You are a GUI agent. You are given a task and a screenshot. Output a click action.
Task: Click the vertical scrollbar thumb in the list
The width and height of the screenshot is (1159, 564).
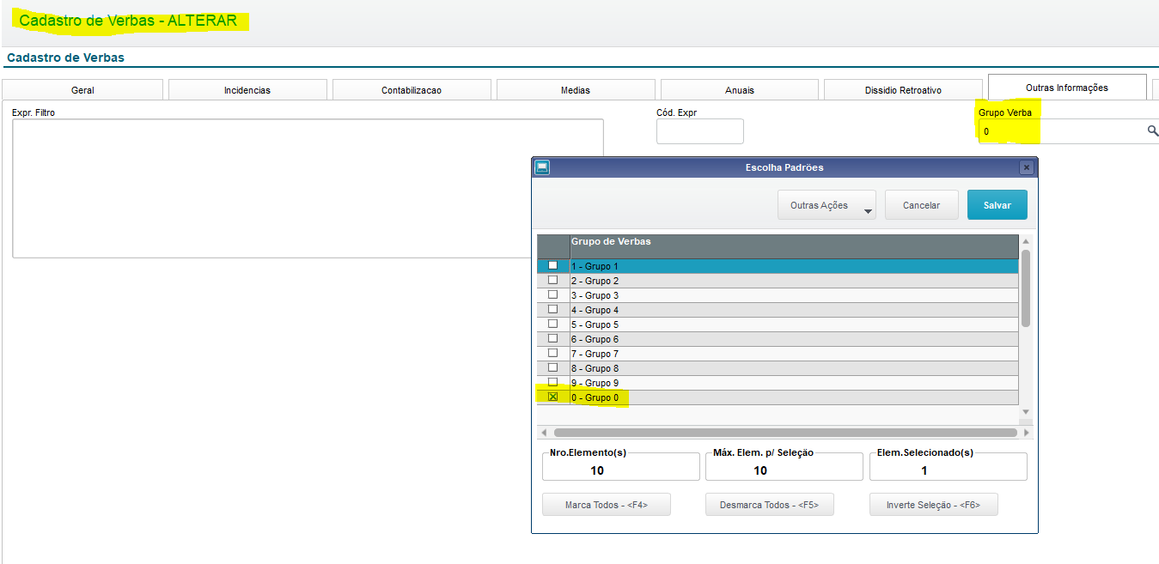coord(1025,288)
